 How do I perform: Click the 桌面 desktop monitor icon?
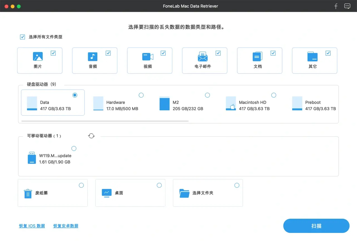(106, 193)
